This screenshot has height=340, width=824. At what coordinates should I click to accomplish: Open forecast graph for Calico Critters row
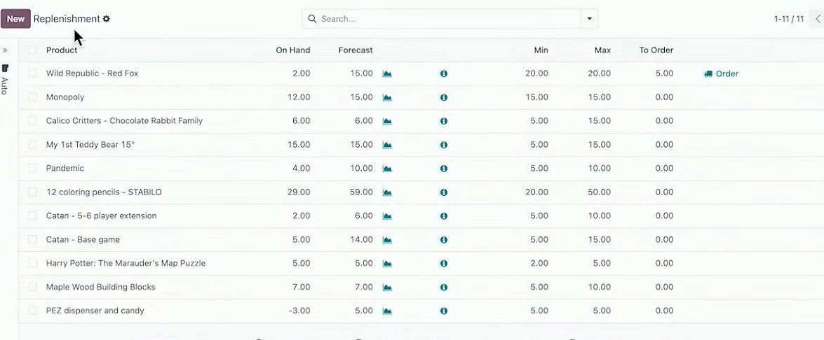pyautogui.click(x=387, y=121)
